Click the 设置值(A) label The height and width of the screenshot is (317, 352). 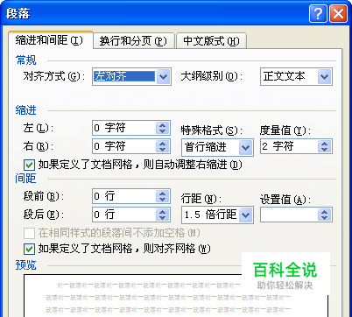(x=285, y=200)
